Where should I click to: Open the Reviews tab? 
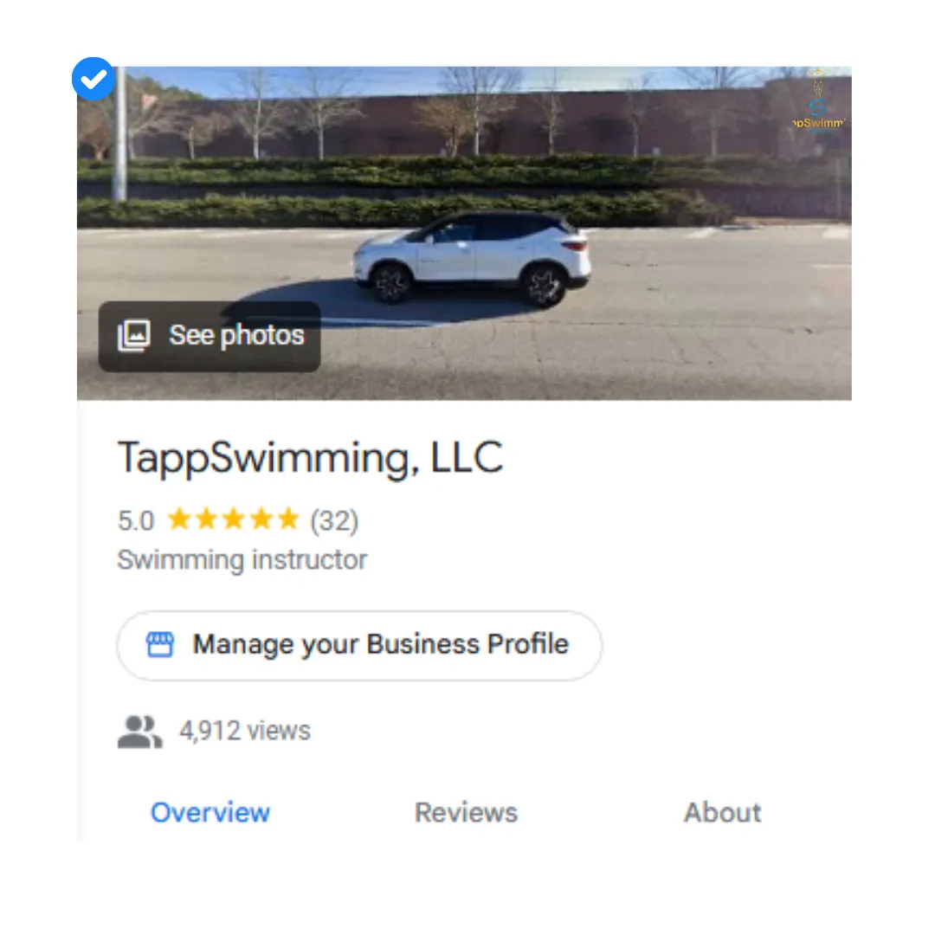[466, 813]
